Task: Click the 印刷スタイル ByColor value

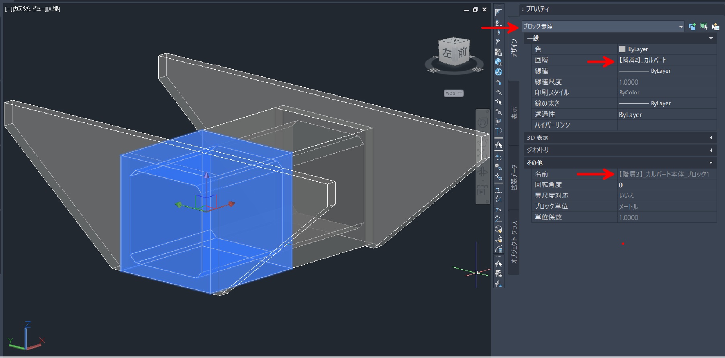Action: point(667,92)
